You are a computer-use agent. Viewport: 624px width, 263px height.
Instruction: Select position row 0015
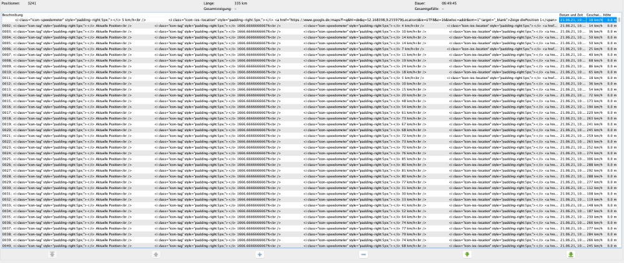click(x=250, y=100)
